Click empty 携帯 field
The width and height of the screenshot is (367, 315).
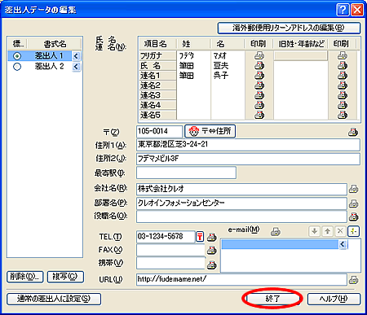coord(170,263)
